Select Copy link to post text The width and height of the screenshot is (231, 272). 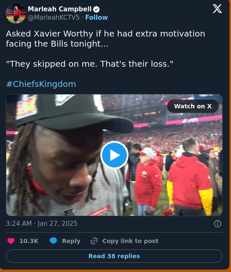pos(130,241)
